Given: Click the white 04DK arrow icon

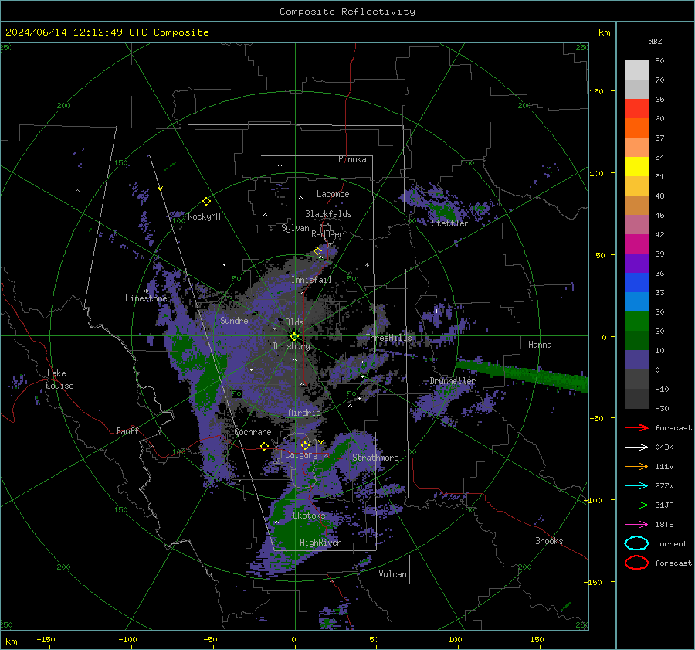Looking at the screenshot, I should (636, 447).
